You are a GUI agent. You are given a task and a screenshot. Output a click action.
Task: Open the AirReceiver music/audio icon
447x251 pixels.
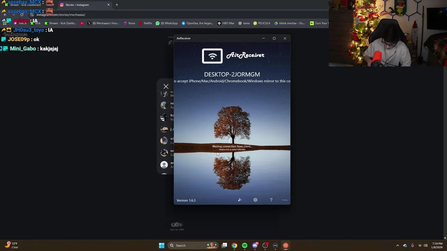point(240,200)
